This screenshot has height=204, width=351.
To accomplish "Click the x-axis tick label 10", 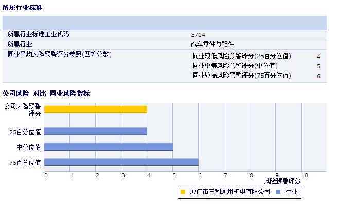I will pyautogui.click(x=305, y=175).
